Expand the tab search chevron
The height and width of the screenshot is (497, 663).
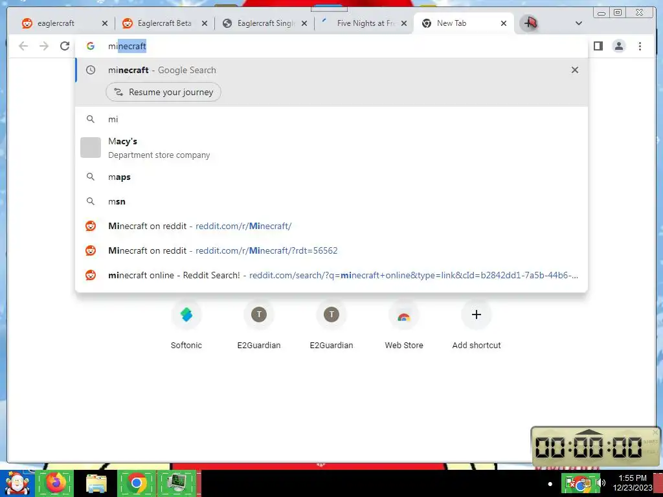point(579,23)
